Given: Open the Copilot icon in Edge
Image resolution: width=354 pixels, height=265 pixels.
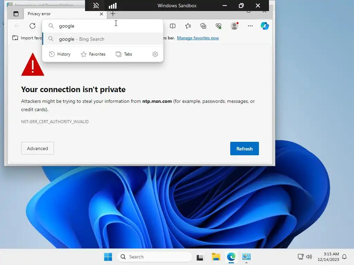Looking at the screenshot, I should pos(264,26).
